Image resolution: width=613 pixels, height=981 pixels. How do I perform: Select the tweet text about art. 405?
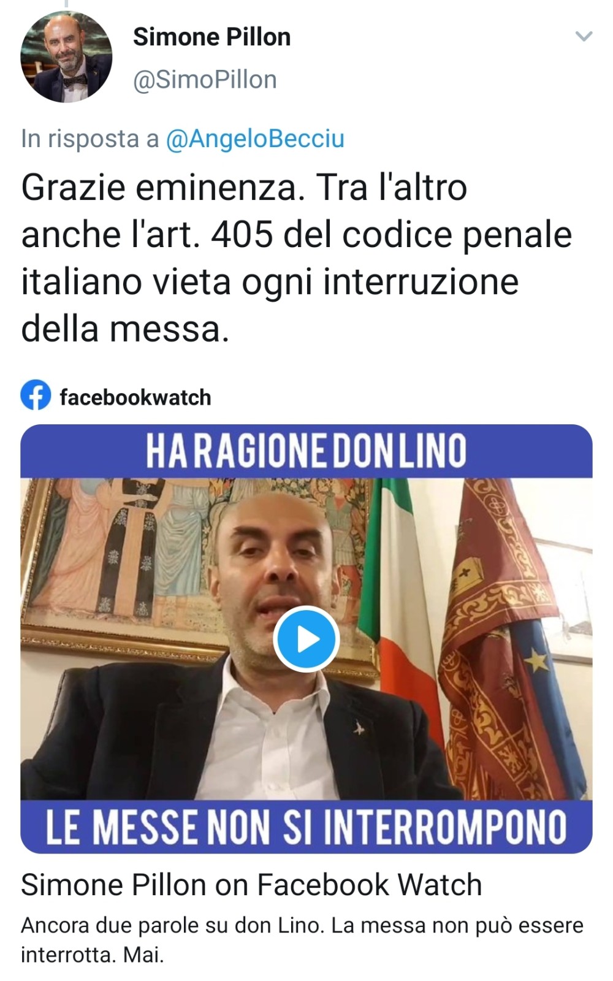(297, 258)
